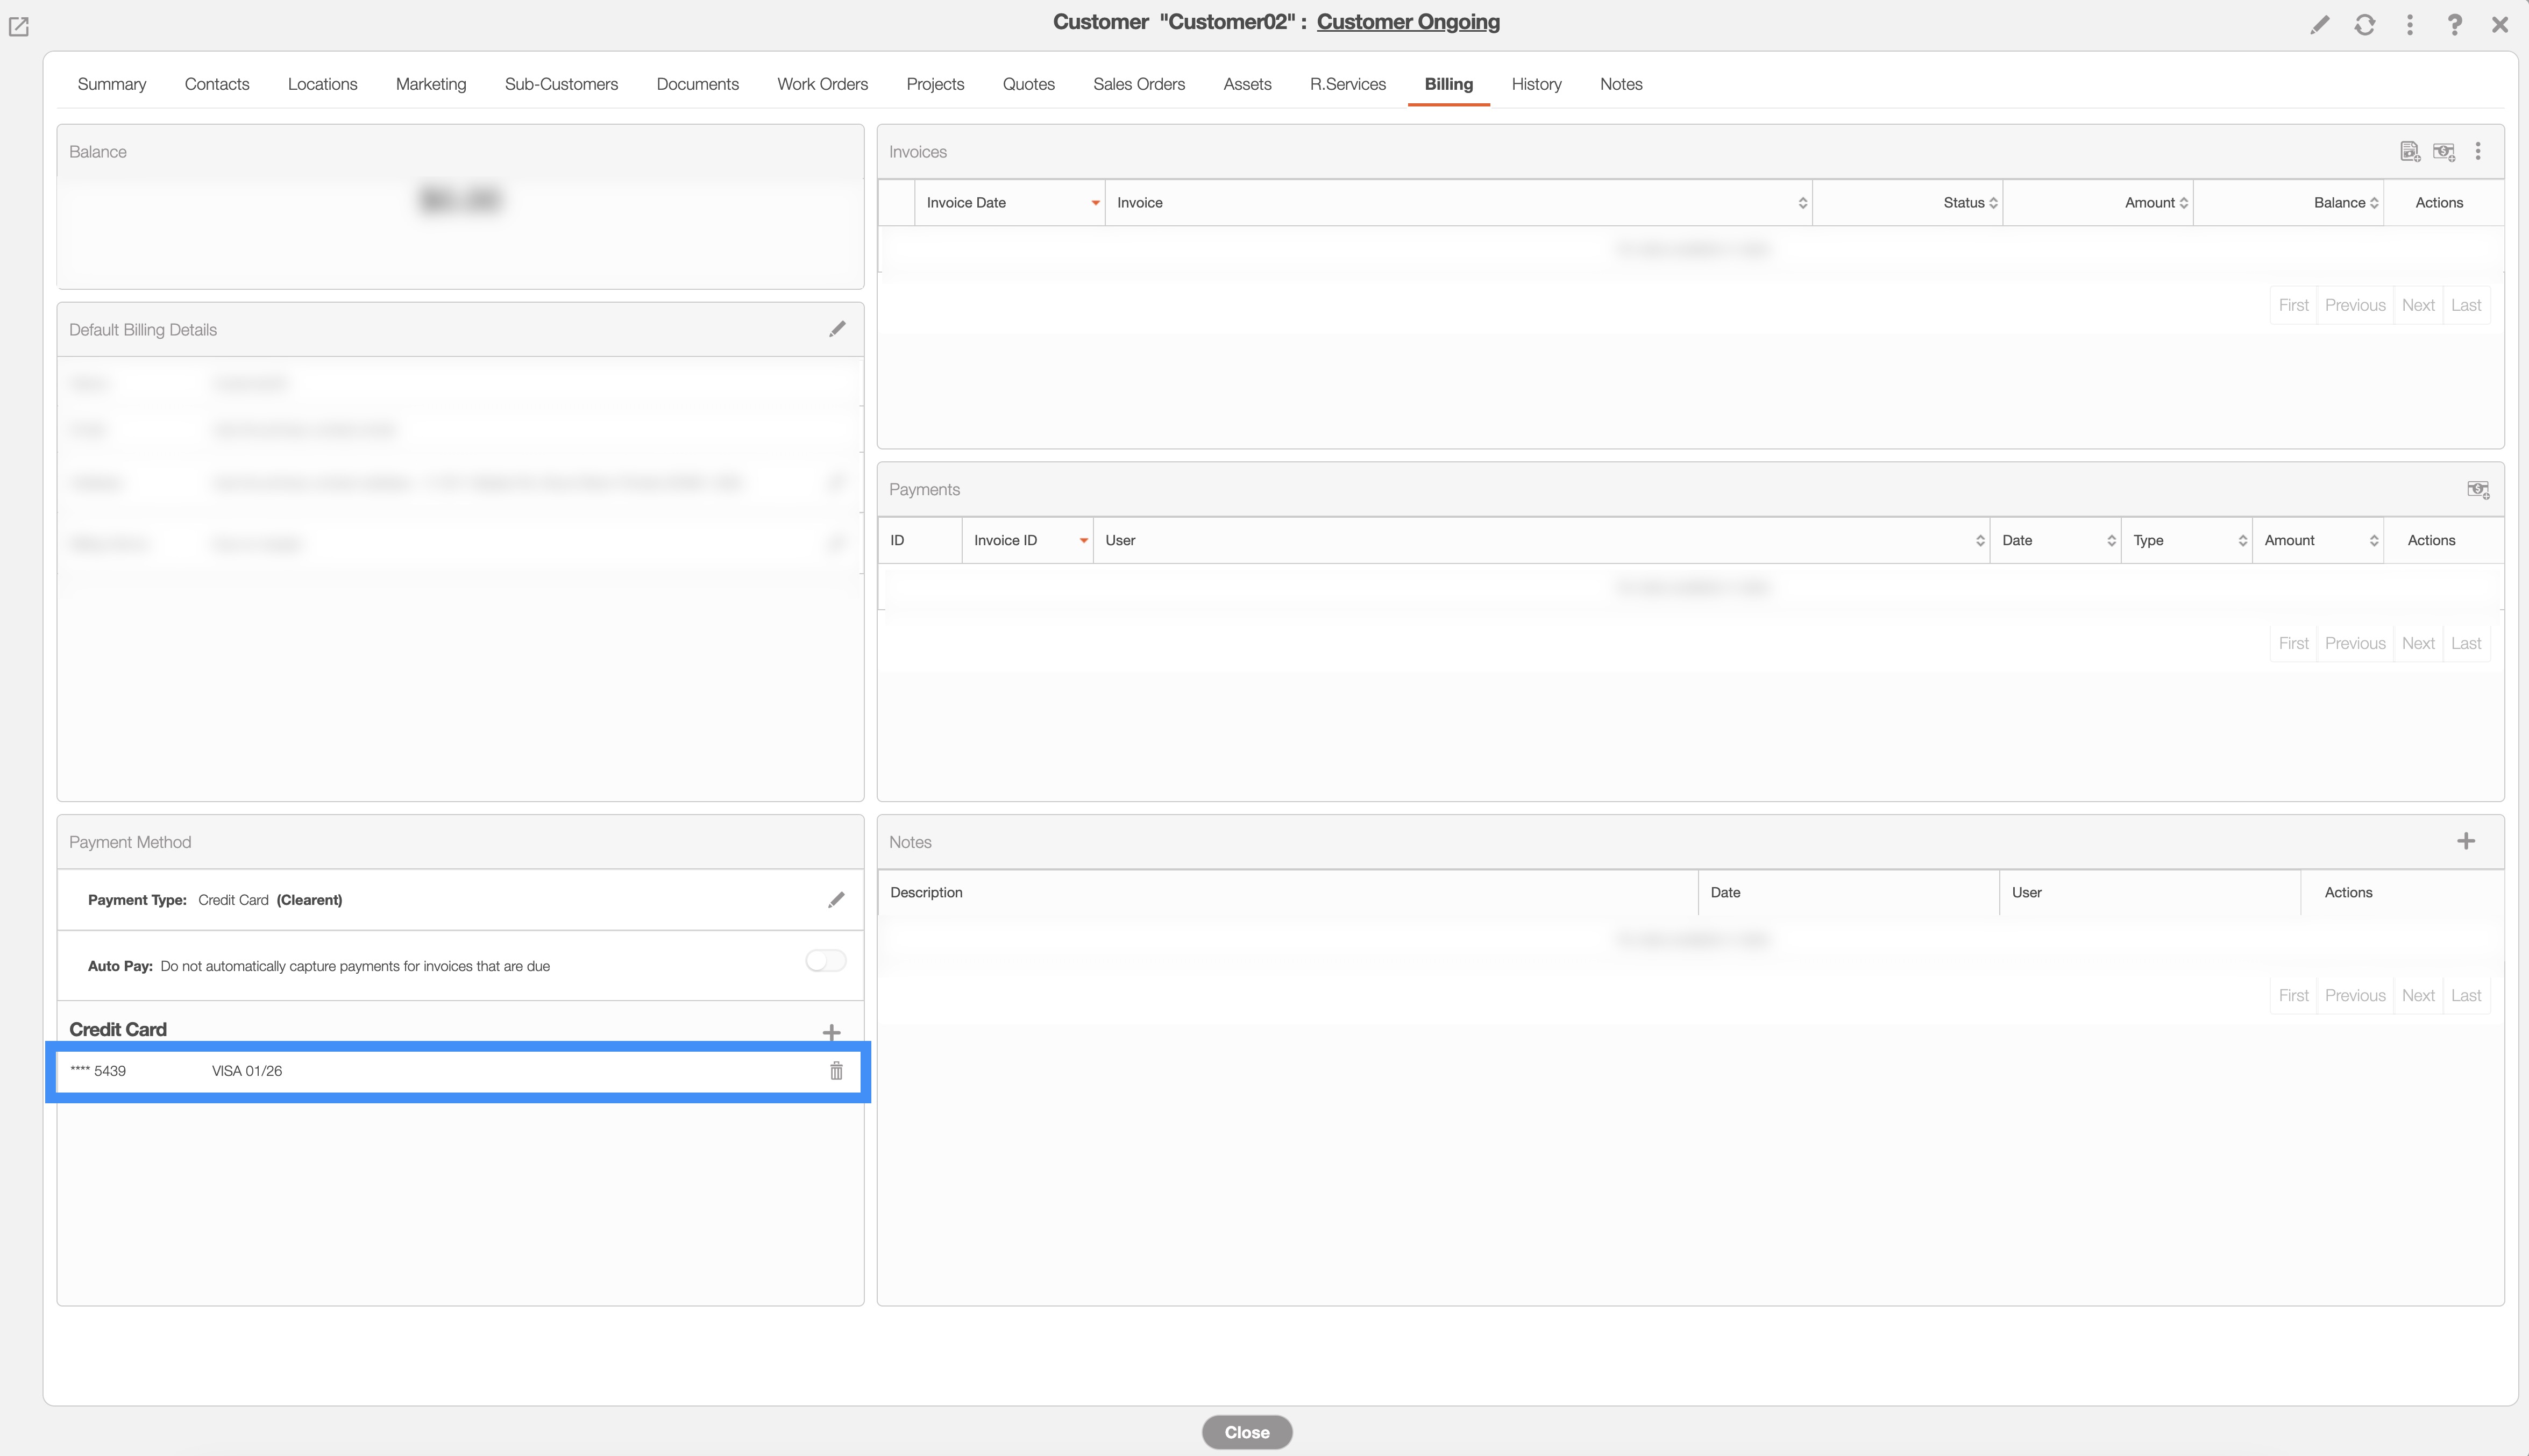Delete the VISA card ending 5439
This screenshot has height=1456, width=2529.
tap(836, 1071)
